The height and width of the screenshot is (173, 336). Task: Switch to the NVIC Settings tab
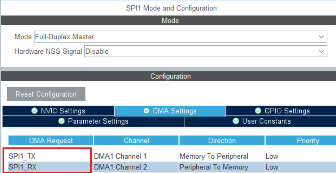[x=58, y=111]
